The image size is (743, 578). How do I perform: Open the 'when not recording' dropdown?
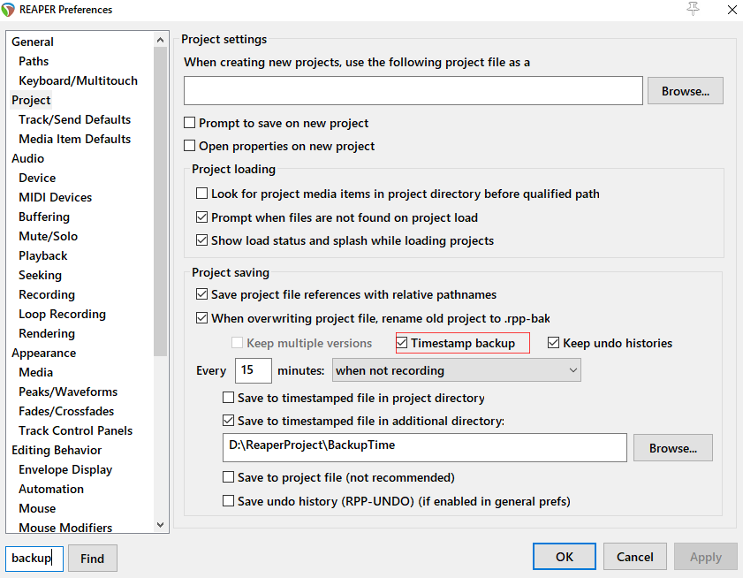click(456, 370)
